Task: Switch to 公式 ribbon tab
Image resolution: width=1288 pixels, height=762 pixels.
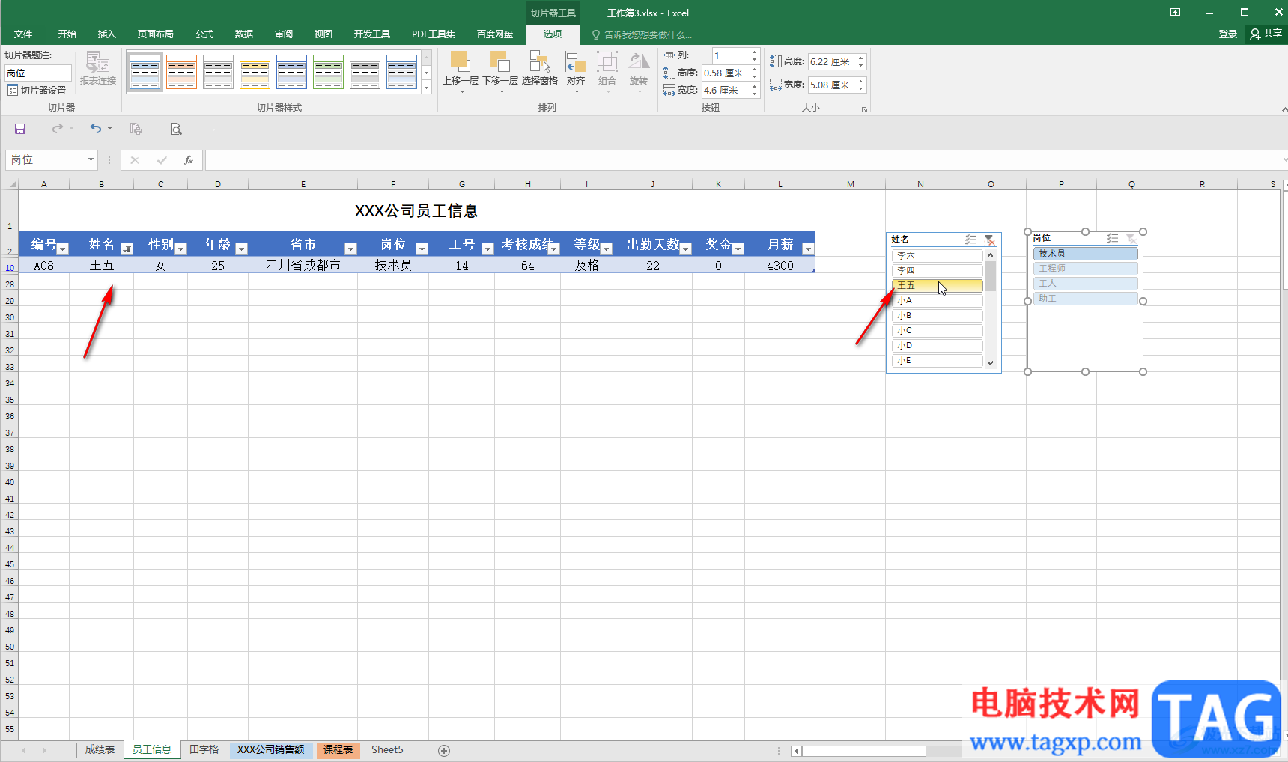Action: (x=204, y=34)
